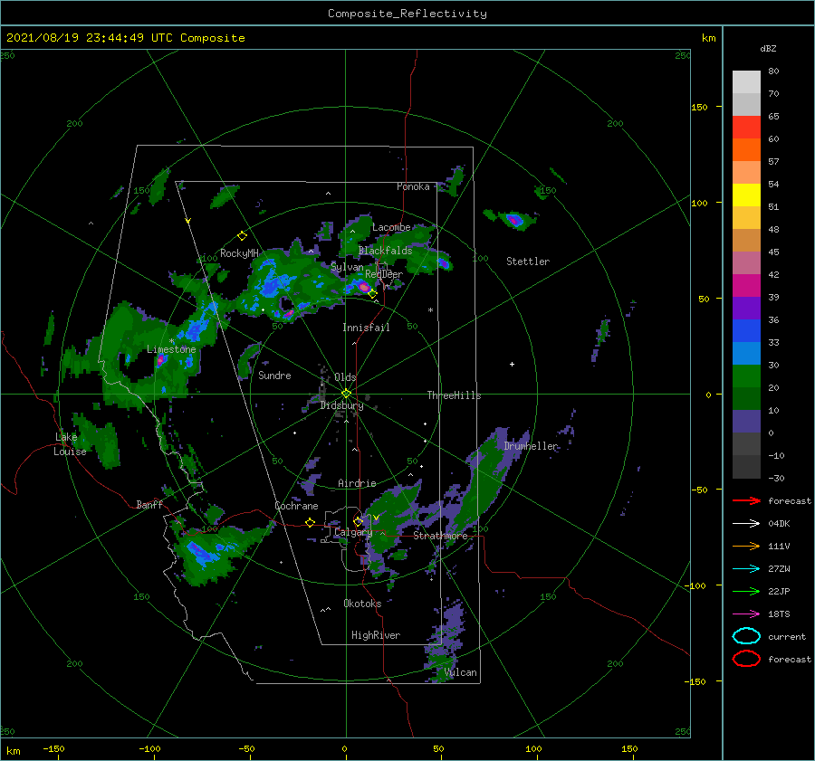Click the Didsbury label
Viewport: 815px width, 761px height.
tap(341, 405)
